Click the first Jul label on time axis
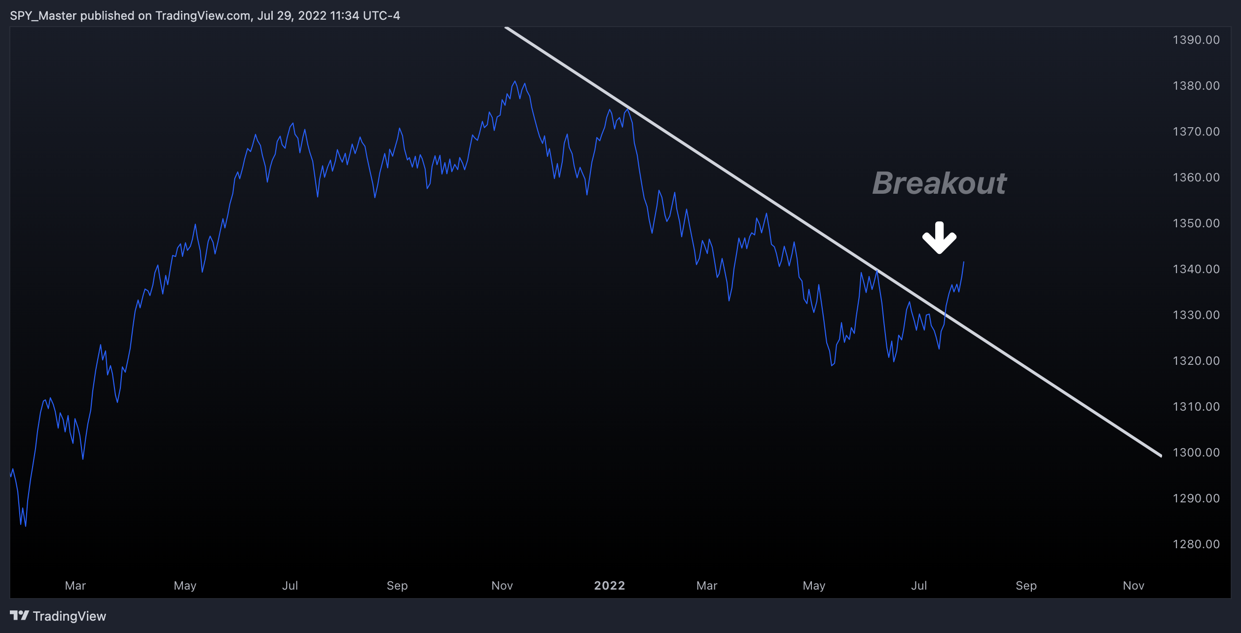Screen dimensions: 1241x633 (290, 586)
